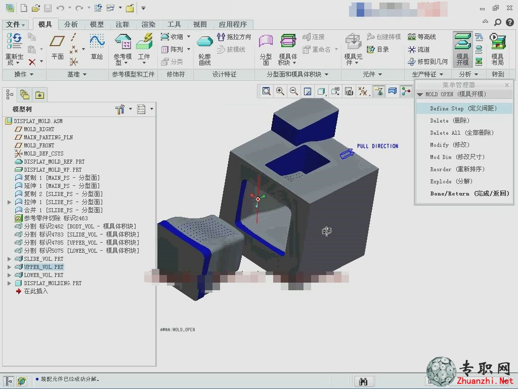Click the Mold Component (模具元件) icon
Screen dimensions: 518x389
pyautogui.click(x=353, y=42)
